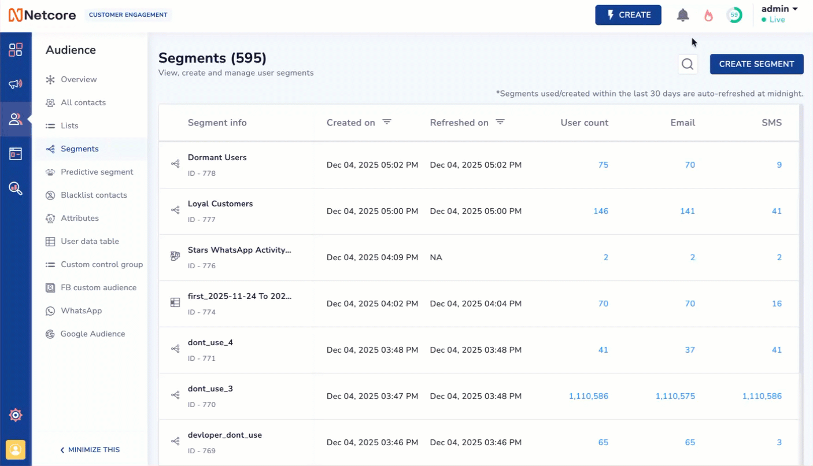Click the profile avatar at bottom left
Screen dimensions: 813x466
coord(16,450)
